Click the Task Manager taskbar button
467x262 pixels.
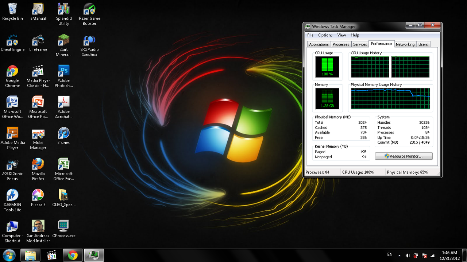(x=94, y=255)
